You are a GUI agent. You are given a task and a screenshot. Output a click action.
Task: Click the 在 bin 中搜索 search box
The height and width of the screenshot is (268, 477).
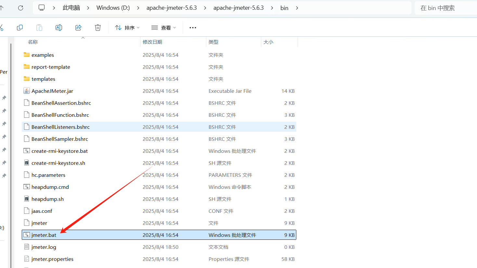445,8
